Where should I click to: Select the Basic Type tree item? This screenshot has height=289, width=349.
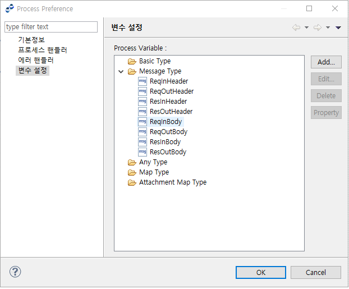(155, 61)
